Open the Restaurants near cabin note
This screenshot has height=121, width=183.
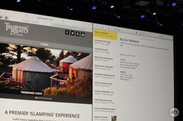[105, 67]
